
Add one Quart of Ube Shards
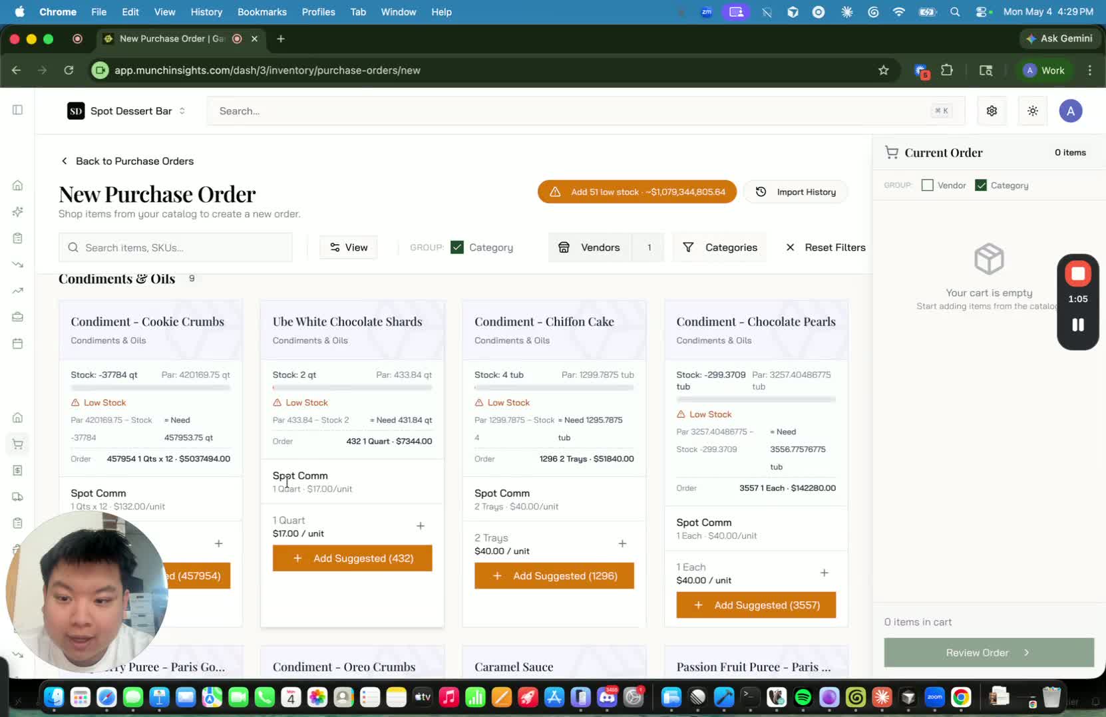421,526
